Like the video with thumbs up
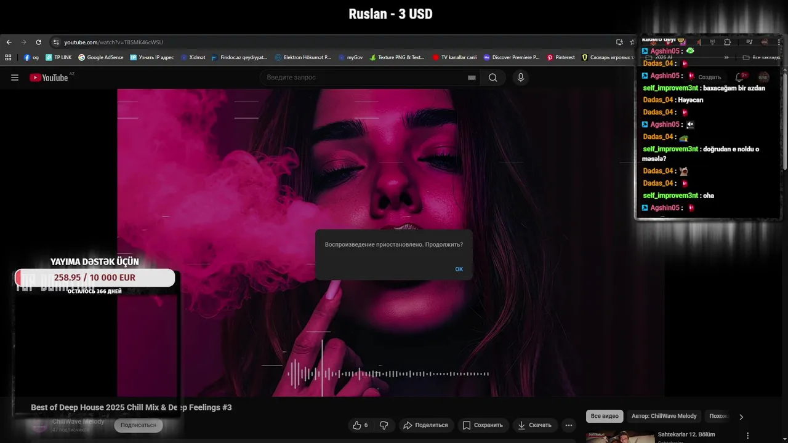This screenshot has width=788, height=443. (360, 425)
